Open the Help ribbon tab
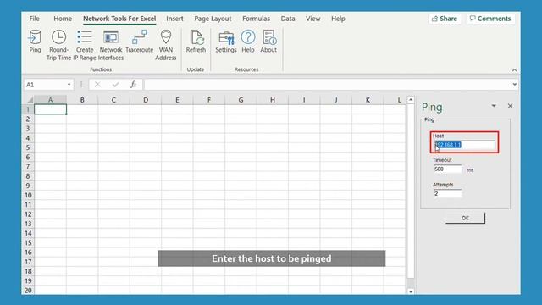The height and width of the screenshot is (305, 542). (x=338, y=19)
